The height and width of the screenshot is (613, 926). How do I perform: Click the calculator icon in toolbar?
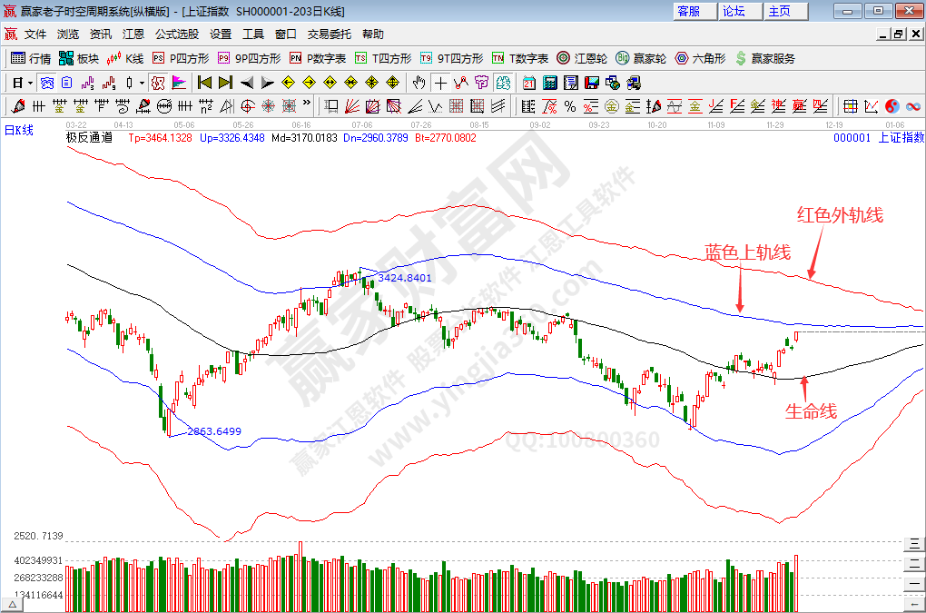pos(549,83)
